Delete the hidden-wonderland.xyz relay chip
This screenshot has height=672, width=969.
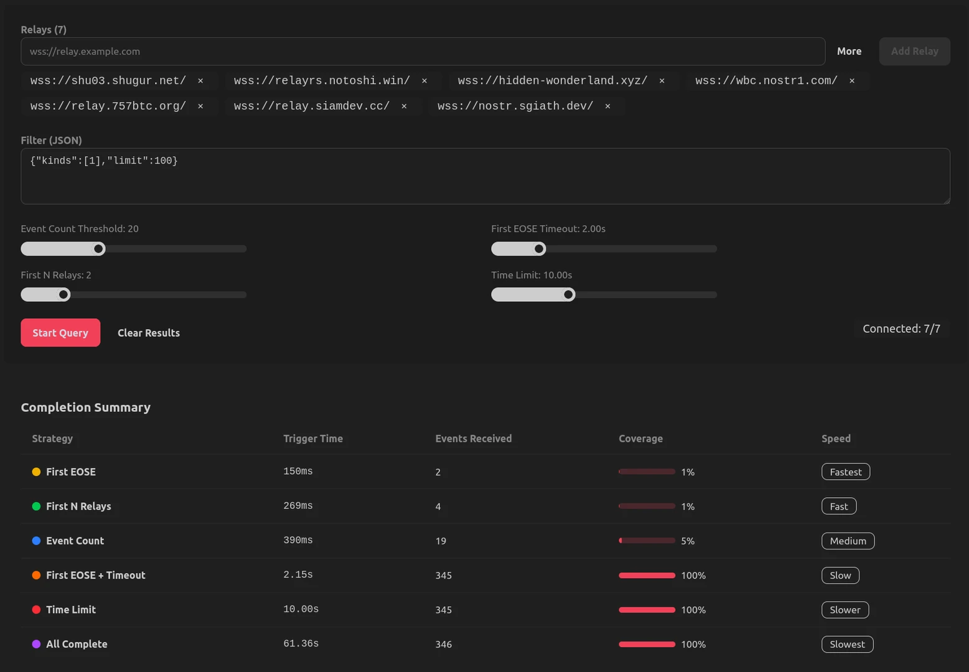[662, 81]
